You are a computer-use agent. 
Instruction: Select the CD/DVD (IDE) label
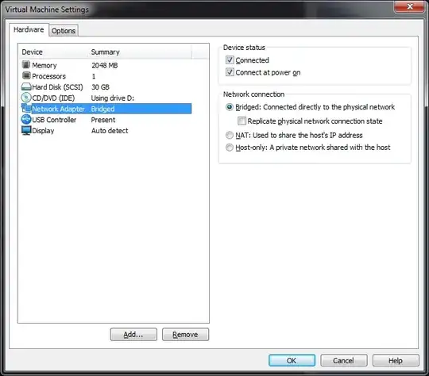[53, 98]
